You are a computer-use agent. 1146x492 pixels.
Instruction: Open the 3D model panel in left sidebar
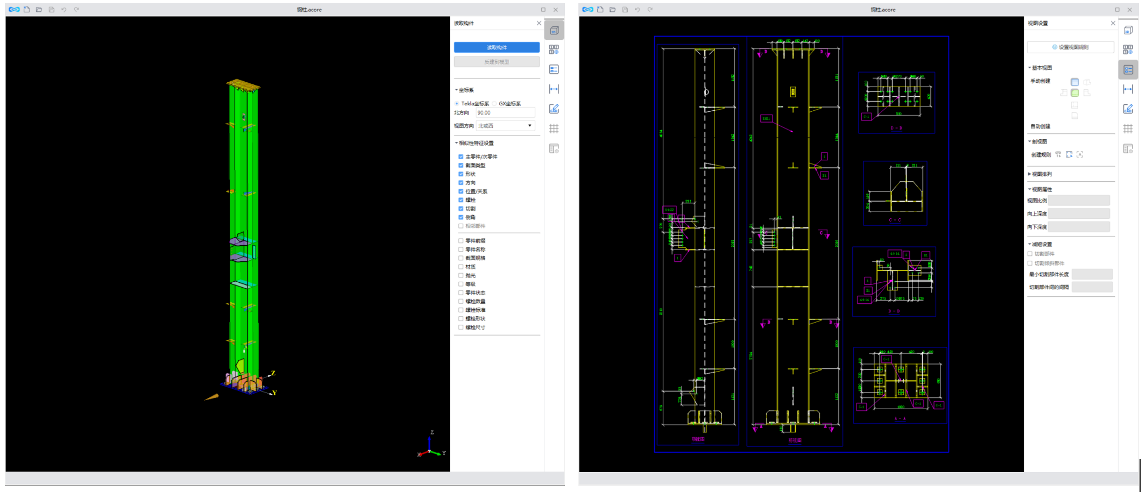554,30
